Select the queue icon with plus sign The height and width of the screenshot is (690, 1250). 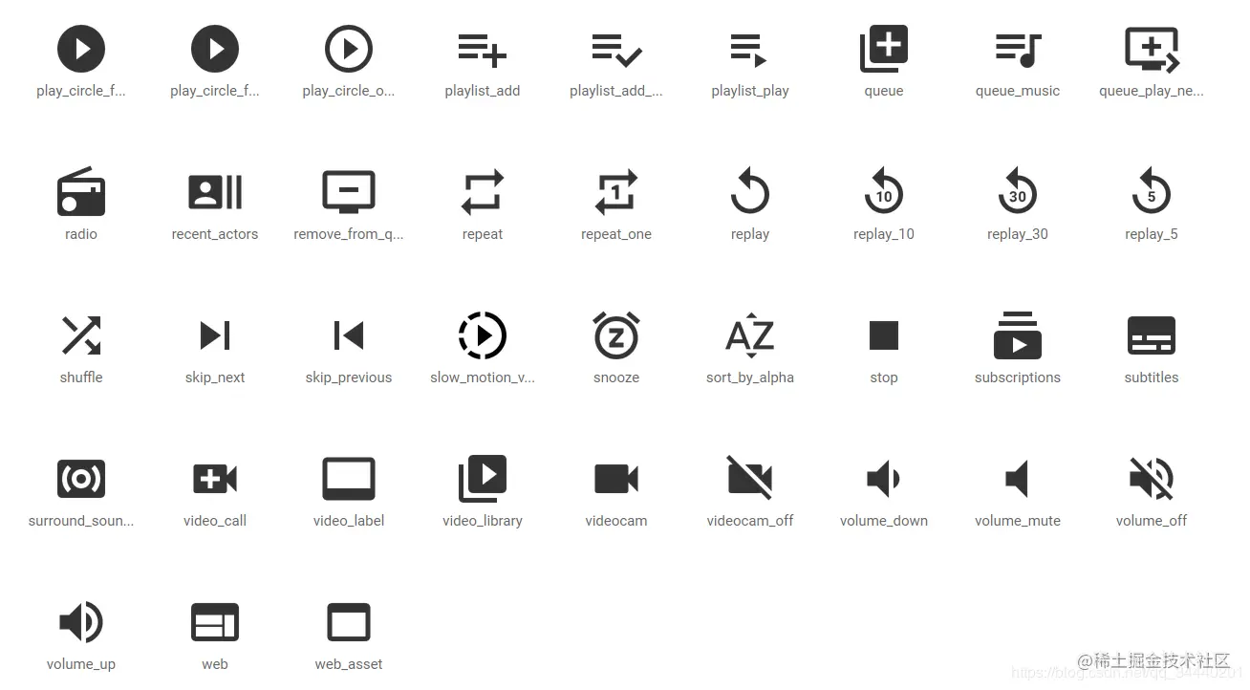coord(884,49)
